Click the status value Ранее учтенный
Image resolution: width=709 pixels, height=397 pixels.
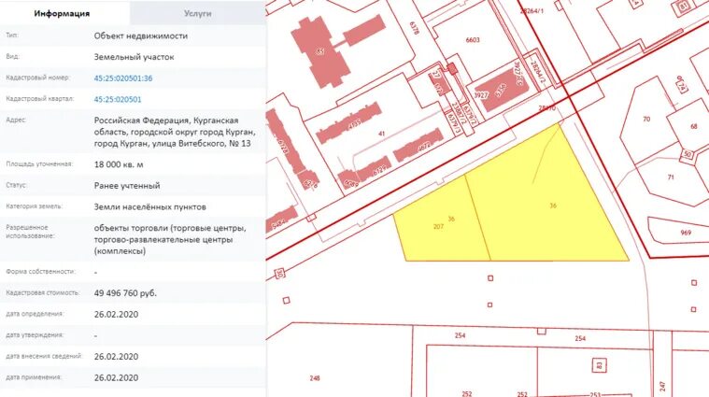[x=127, y=185]
